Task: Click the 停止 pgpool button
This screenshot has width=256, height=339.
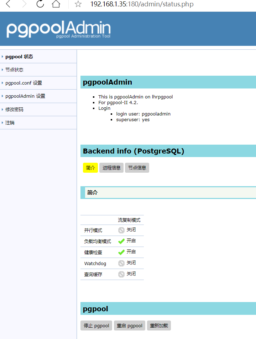Action: point(96,325)
